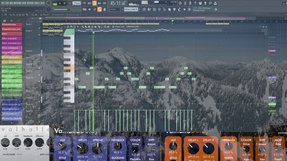The image size is (287, 161).
Task: Click orange ValhallaDelay COLOR Drive knob
Action: (x=246, y=149)
